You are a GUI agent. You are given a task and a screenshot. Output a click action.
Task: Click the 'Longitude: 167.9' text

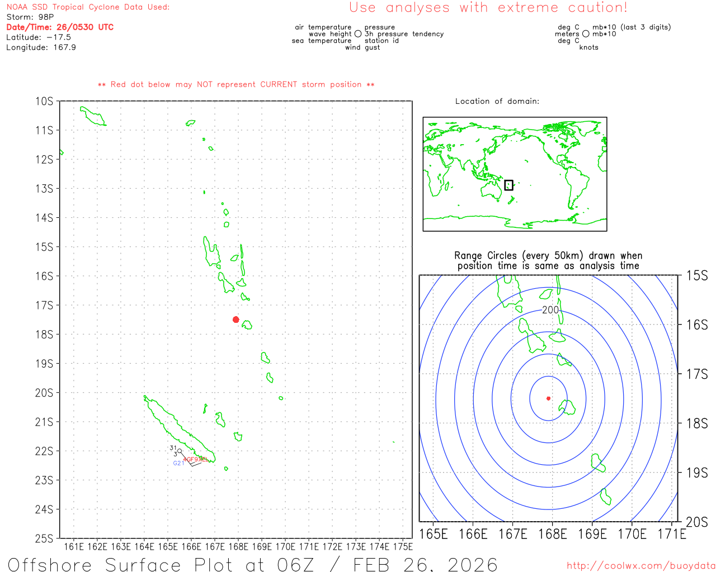click(x=41, y=47)
